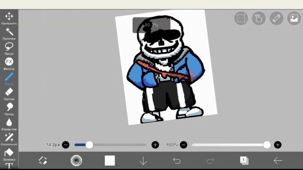This screenshot has height=170, width=303.
Task: Select the Text tool
Action: (9, 166)
